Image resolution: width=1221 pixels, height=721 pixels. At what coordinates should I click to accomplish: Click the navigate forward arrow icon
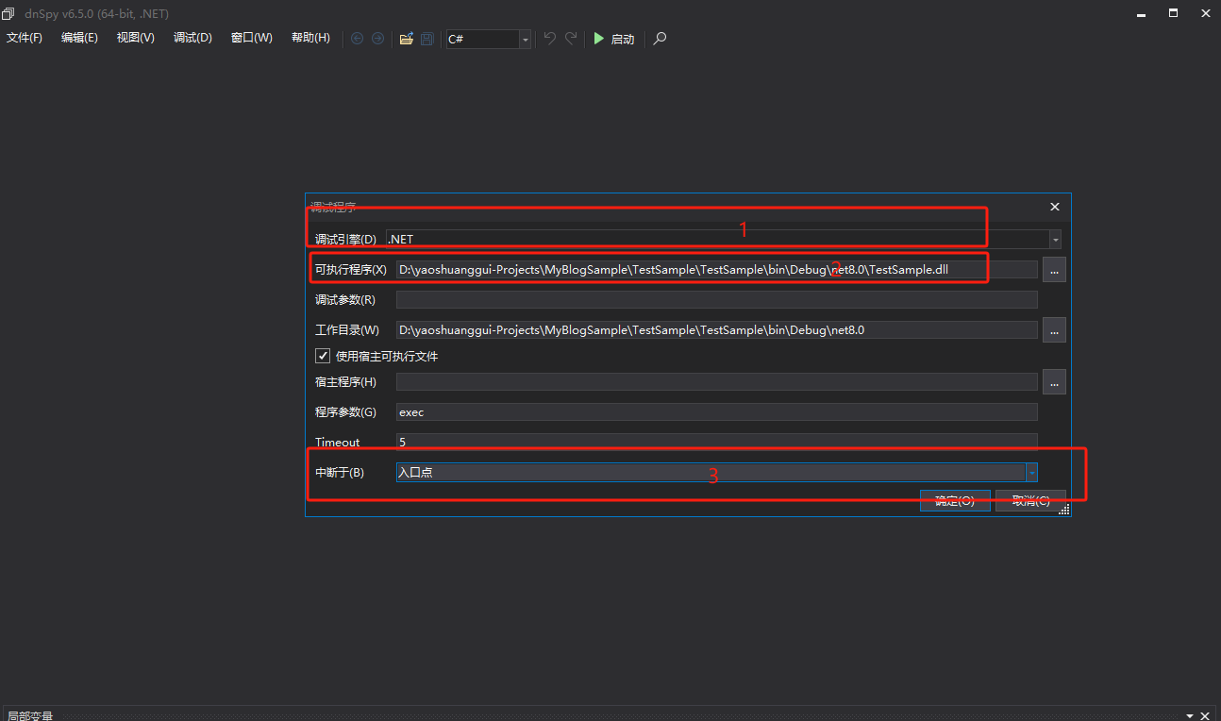pos(377,39)
